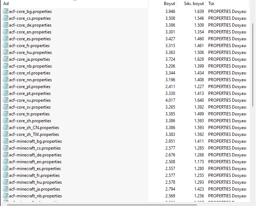The height and width of the screenshot is (206, 256).
Task: Click the file icon of acf-core_hu.properties
Action: coord(5,52)
